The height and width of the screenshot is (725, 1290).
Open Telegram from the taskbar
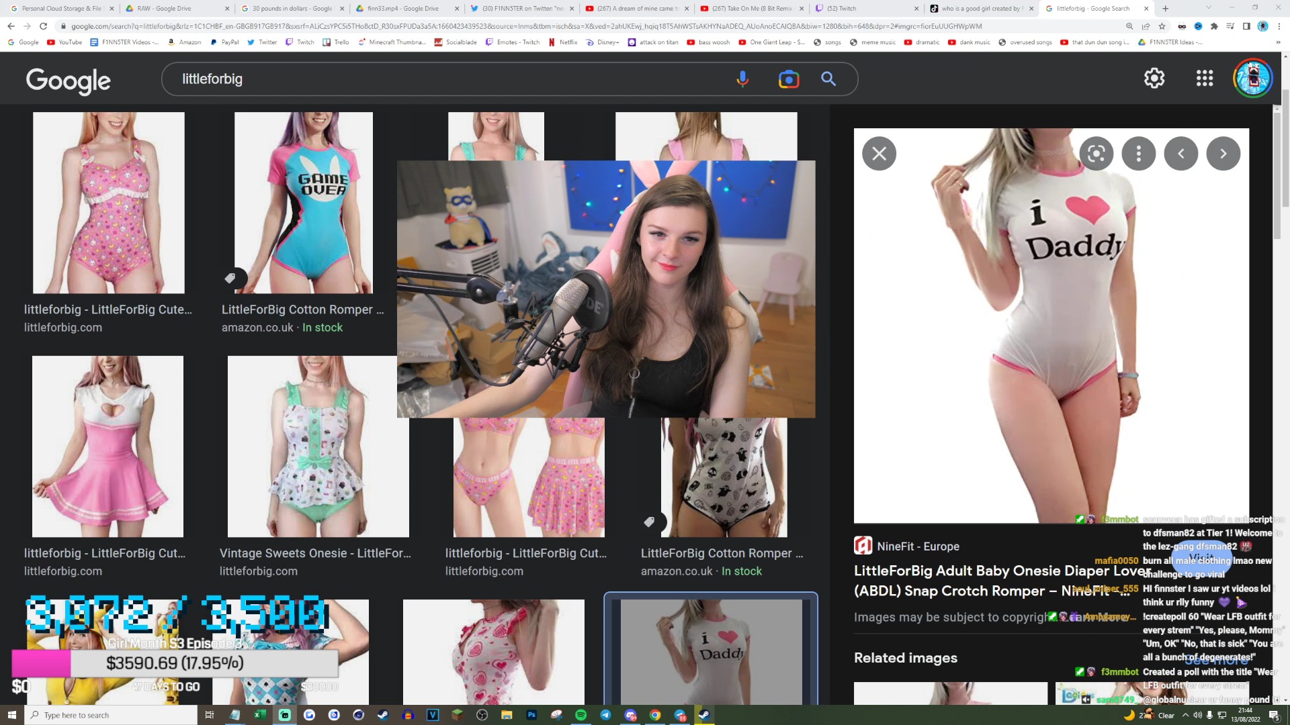606,715
